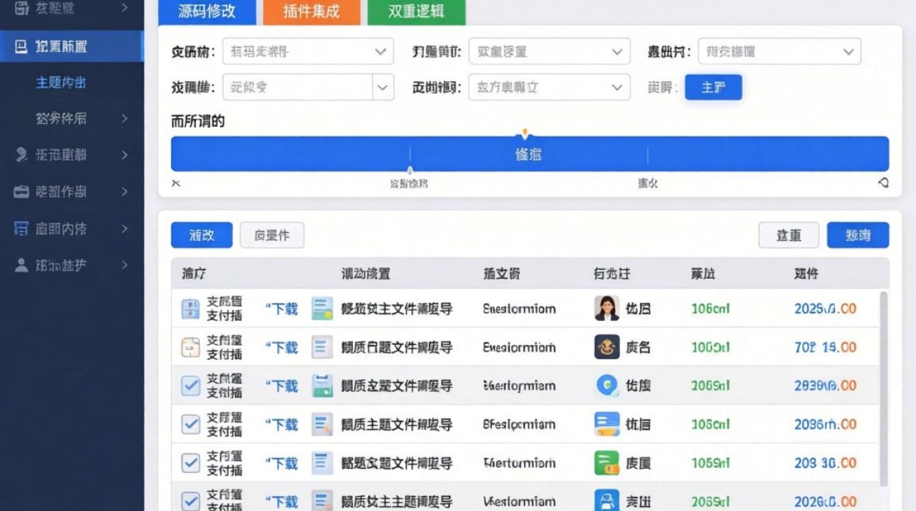Select the green 双重逻辑 tab
This screenshot has height=511, width=916.
pyautogui.click(x=416, y=12)
